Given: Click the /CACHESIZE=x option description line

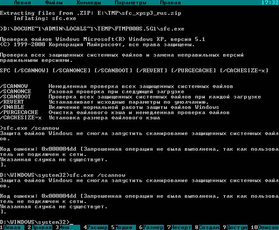Looking at the screenshot, I should (x=80, y=118).
